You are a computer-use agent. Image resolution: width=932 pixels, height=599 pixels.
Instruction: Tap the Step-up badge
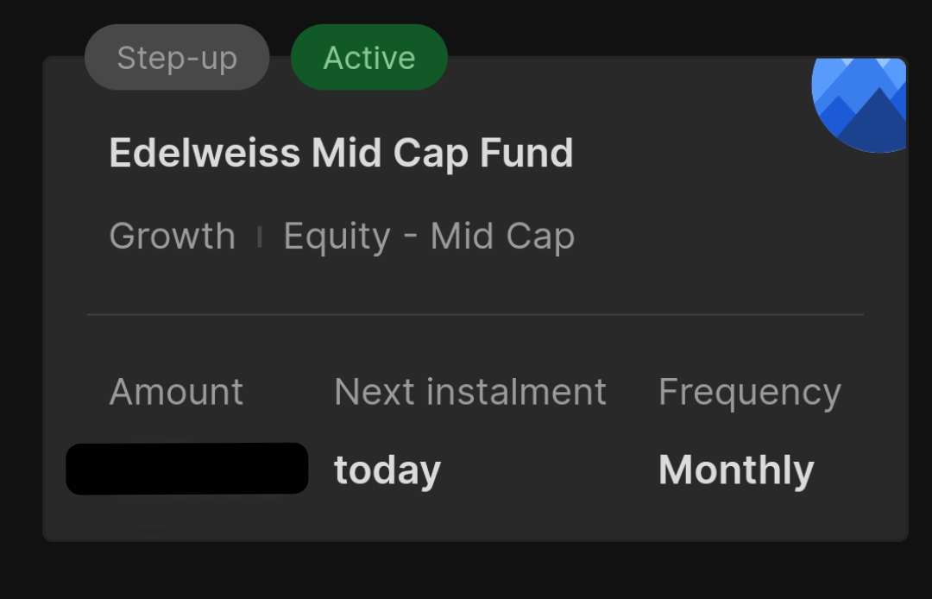click(x=177, y=58)
